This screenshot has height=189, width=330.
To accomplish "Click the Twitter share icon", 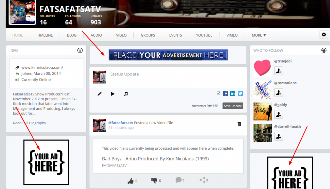I will coord(240,93).
